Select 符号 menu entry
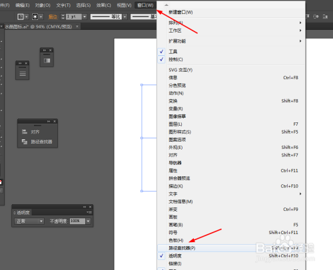 coord(231,233)
